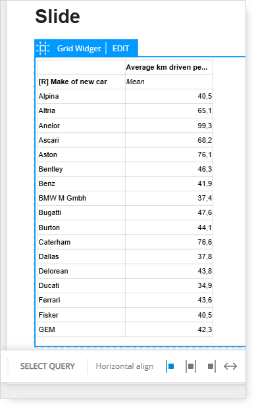256x409 pixels.
Task: Select the Alpina row
Action: [x=125, y=96]
